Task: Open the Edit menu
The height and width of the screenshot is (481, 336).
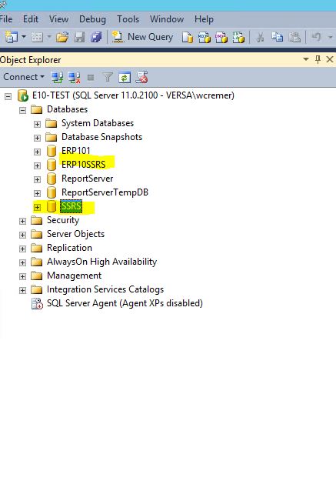Action: tap(31, 19)
